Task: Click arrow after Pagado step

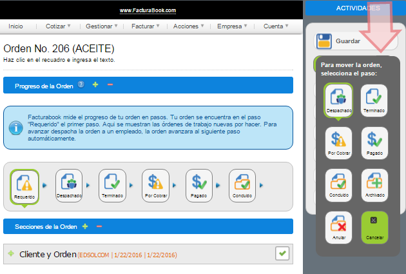Action: pyautogui.click(x=218, y=186)
